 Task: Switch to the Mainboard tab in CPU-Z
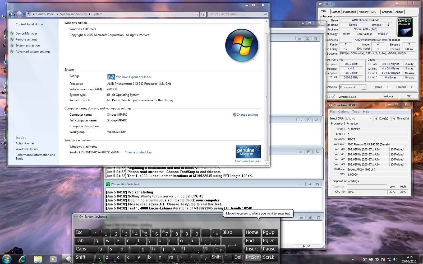[349, 12]
